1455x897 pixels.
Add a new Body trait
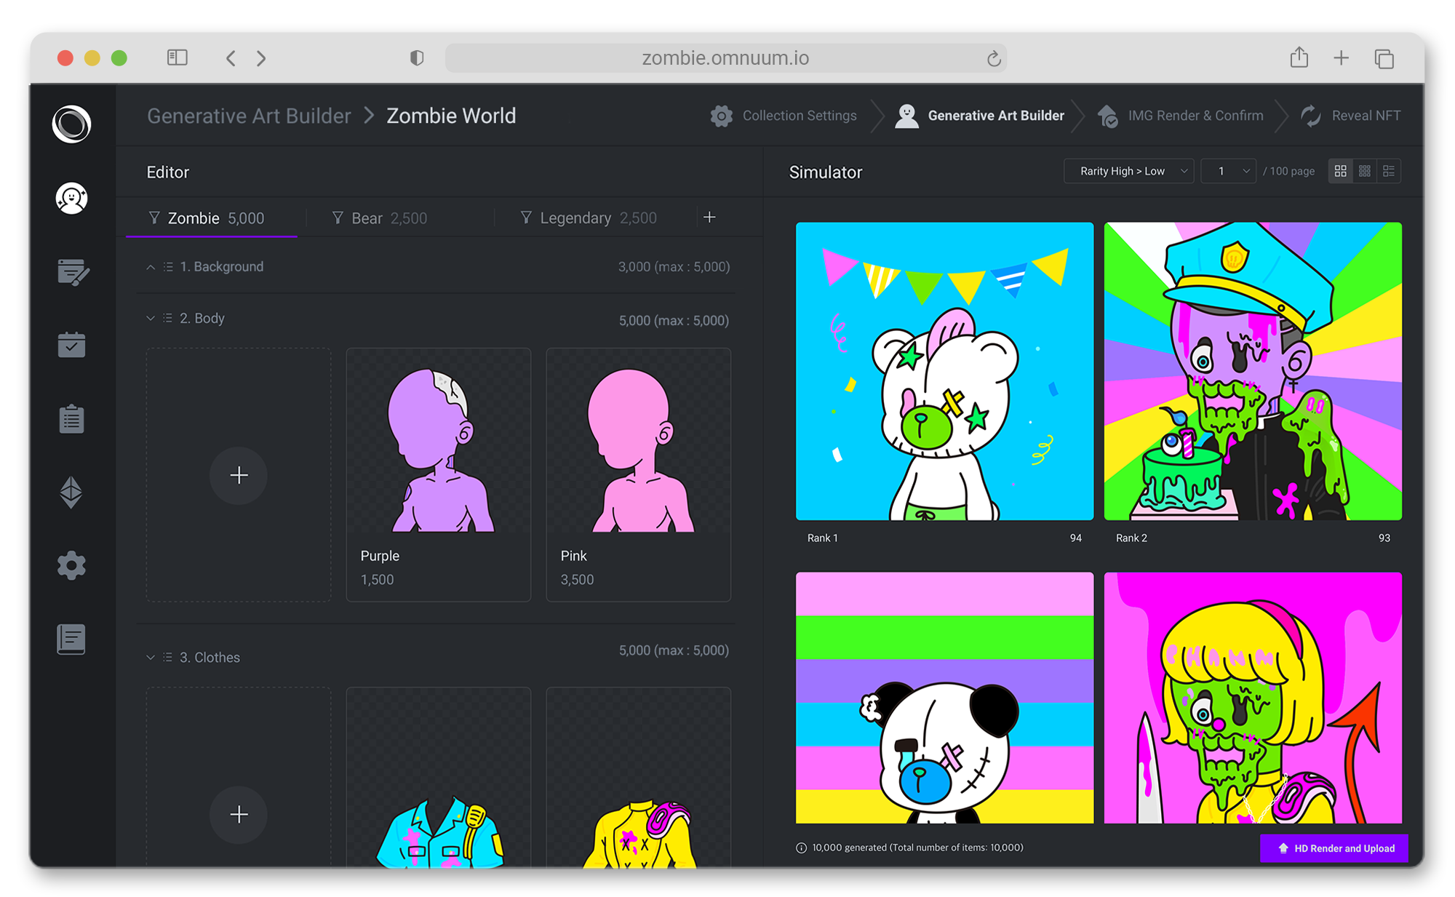(x=239, y=475)
